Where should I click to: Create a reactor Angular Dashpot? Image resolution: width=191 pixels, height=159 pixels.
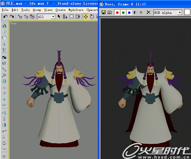click(4, 75)
